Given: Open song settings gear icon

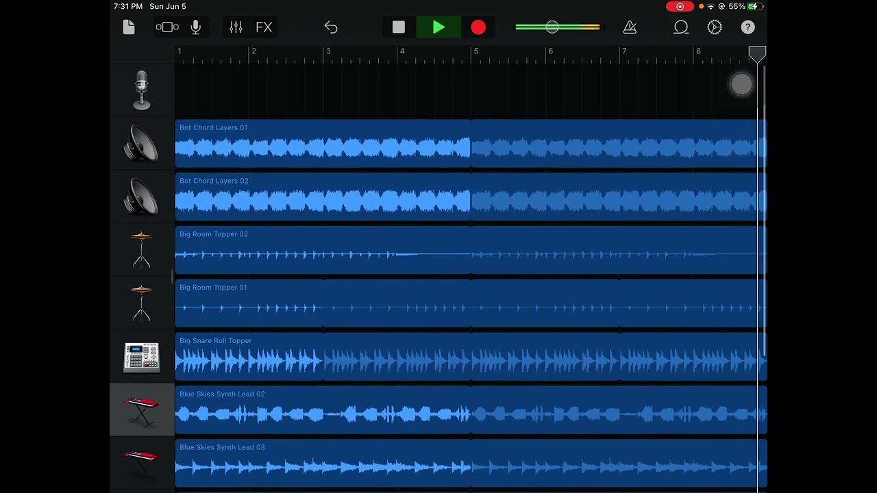Looking at the screenshot, I should coord(715,27).
